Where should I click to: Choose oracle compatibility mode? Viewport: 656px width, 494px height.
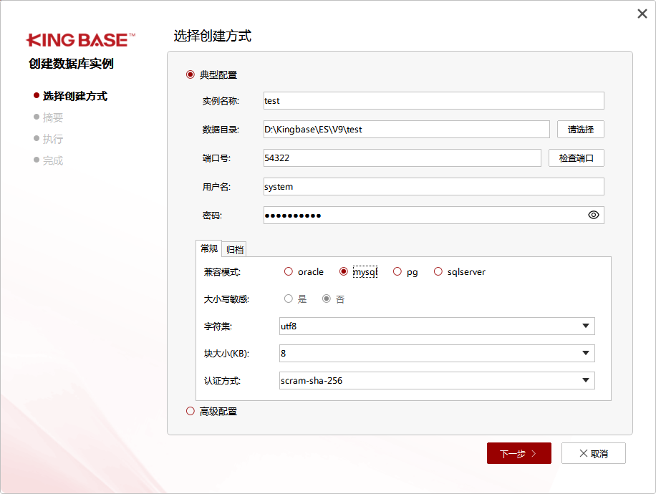click(289, 271)
